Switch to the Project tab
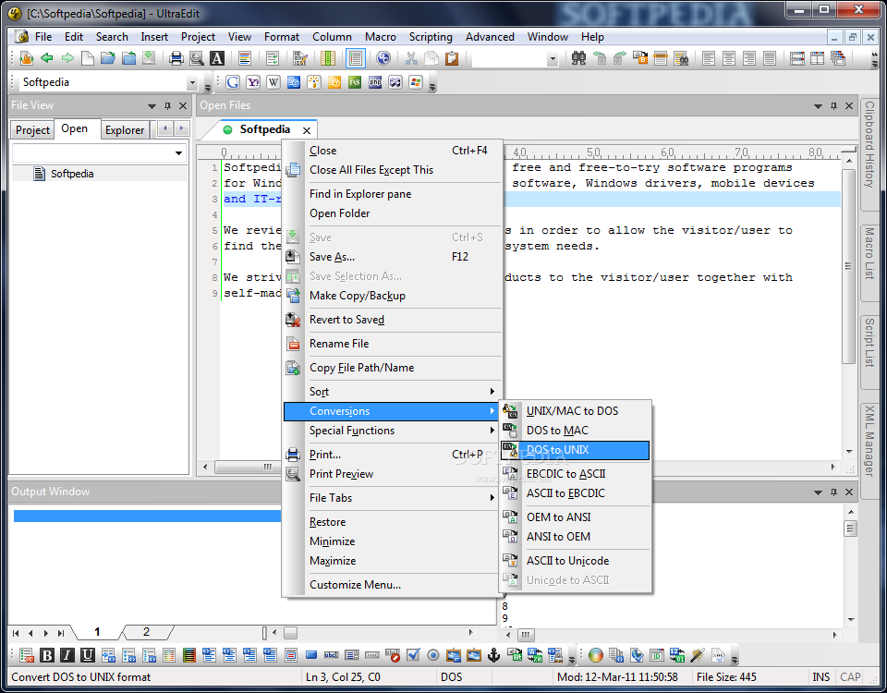 coord(32,130)
